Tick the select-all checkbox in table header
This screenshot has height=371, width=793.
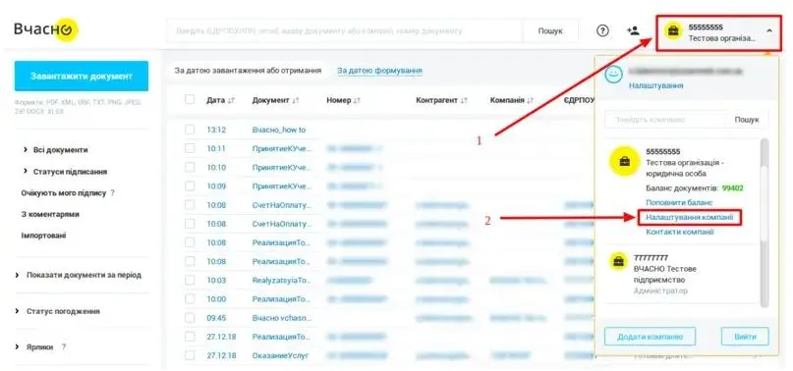click(190, 99)
